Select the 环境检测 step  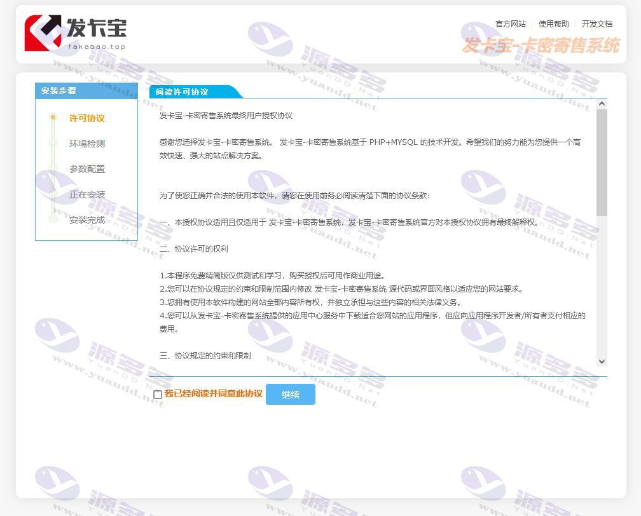[x=86, y=144]
